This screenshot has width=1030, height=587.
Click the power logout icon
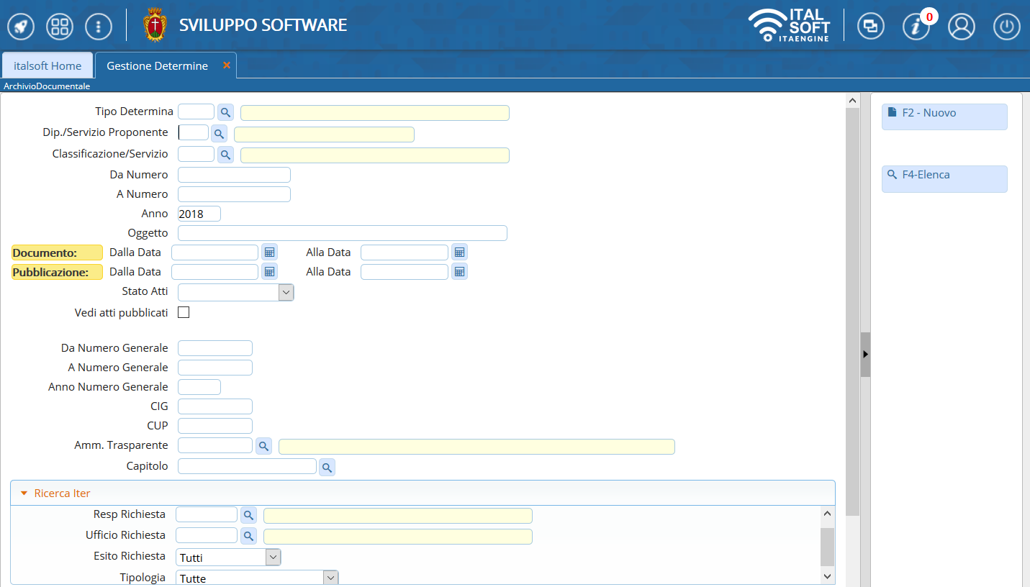[1006, 27]
